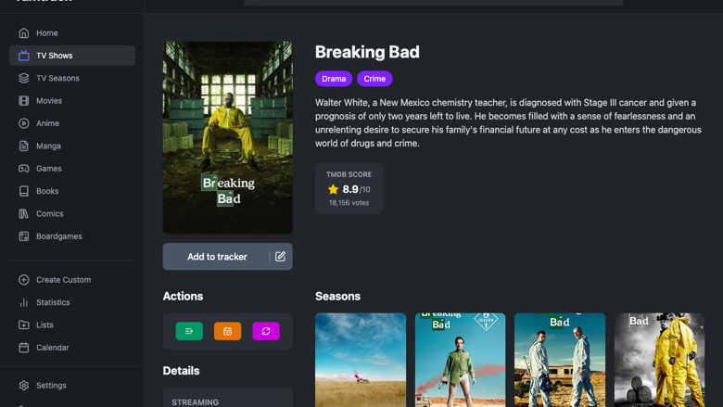Open the Manga section

click(x=72, y=146)
